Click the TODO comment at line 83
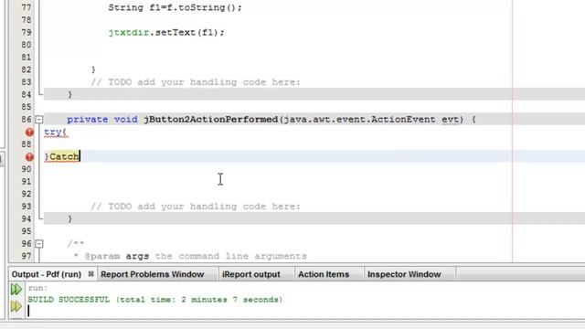585x329 pixels. point(196,82)
